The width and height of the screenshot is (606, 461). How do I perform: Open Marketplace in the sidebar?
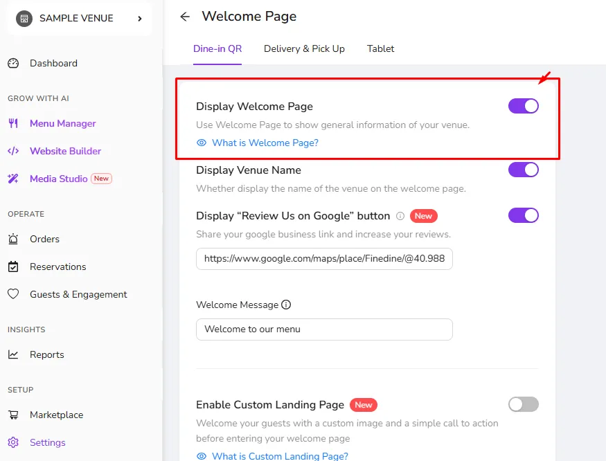(56, 415)
